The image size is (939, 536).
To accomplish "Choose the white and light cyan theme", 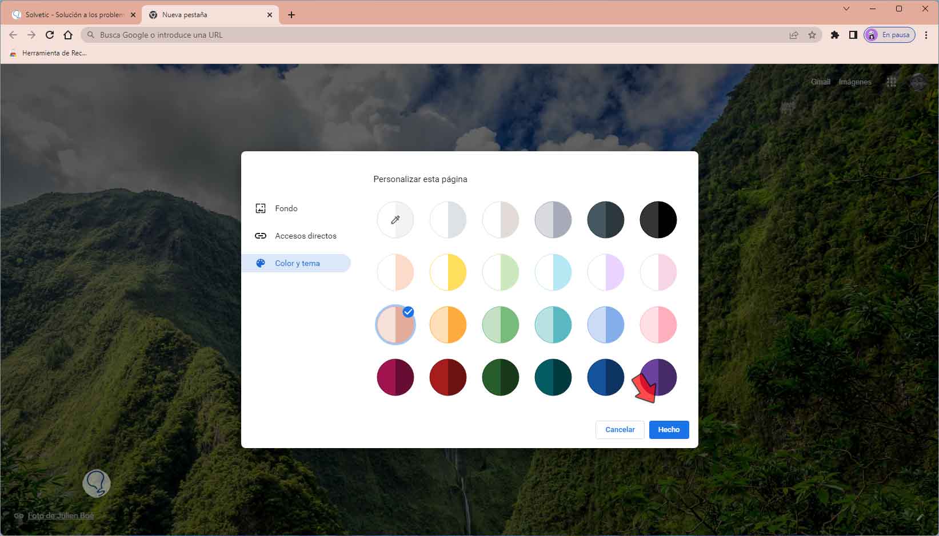I will [553, 272].
